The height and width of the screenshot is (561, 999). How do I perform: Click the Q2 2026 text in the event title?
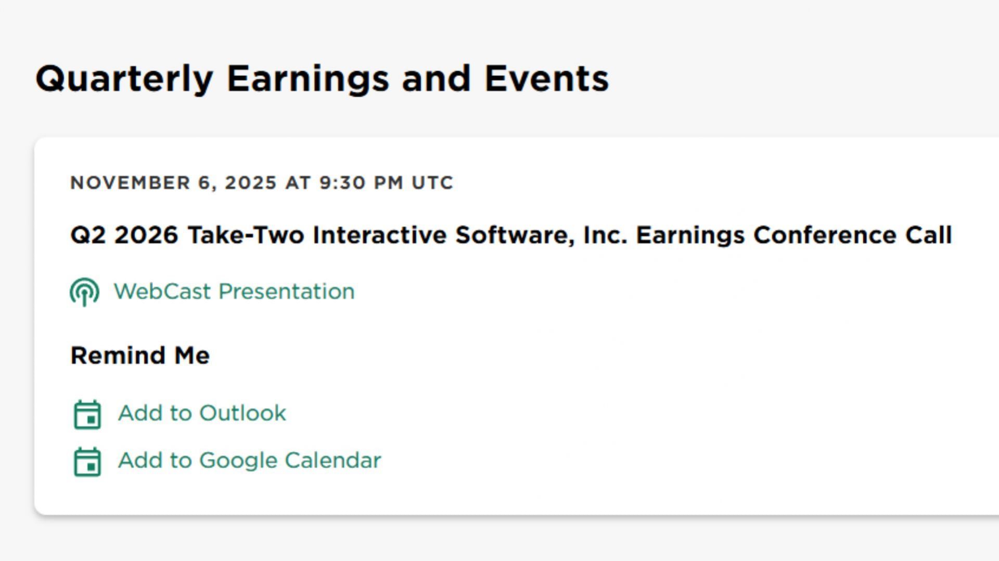point(124,235)
